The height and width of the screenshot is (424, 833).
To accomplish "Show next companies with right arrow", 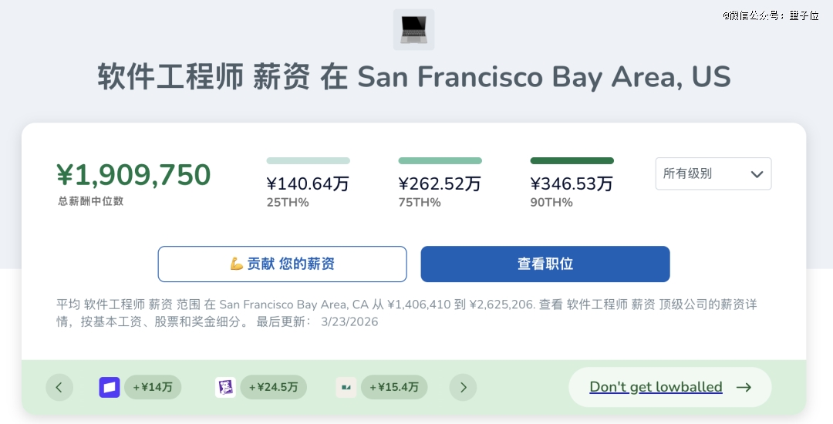I will coord(463,387).
